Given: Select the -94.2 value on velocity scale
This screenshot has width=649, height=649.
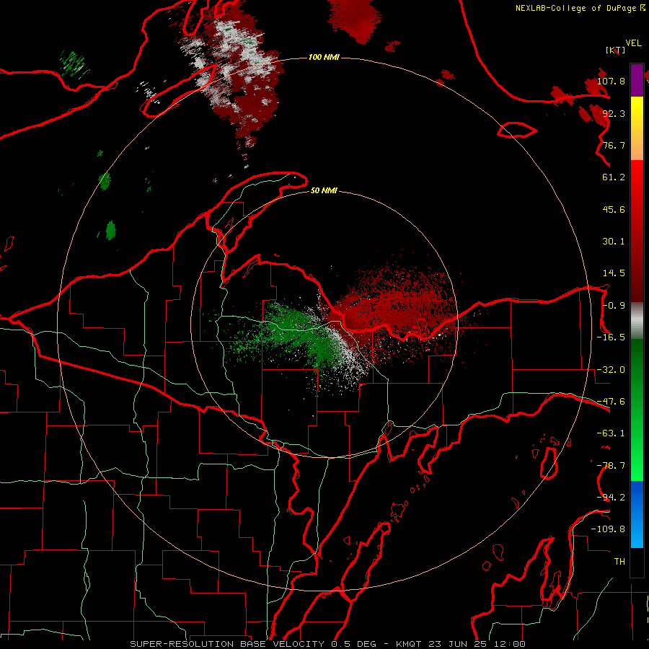Looking at the screenshot, I should click(611, 497).
